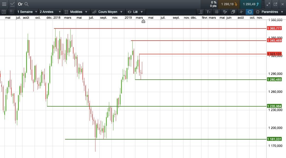Click the Modèles label
This screenshot has width=286, height=158.
point(76,12)
